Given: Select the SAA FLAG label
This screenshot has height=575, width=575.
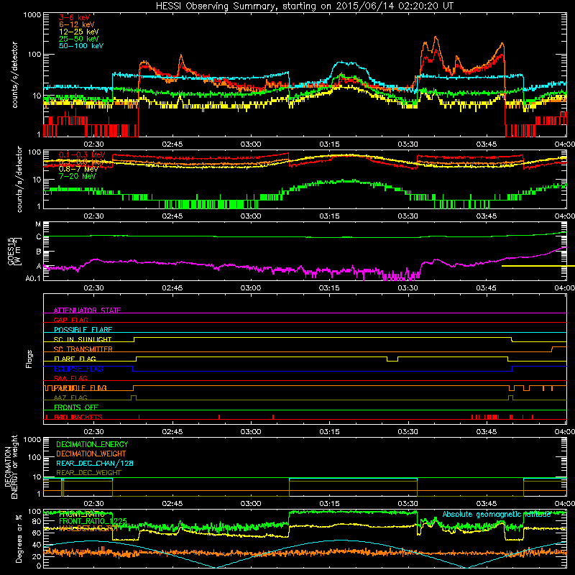Looking at the screenshot, I should [70, 378].
